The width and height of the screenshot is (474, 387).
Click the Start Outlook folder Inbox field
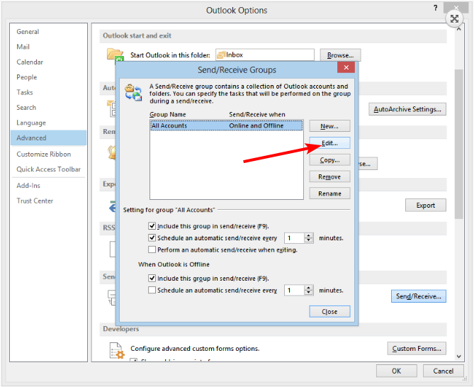(x=265, y=55)
